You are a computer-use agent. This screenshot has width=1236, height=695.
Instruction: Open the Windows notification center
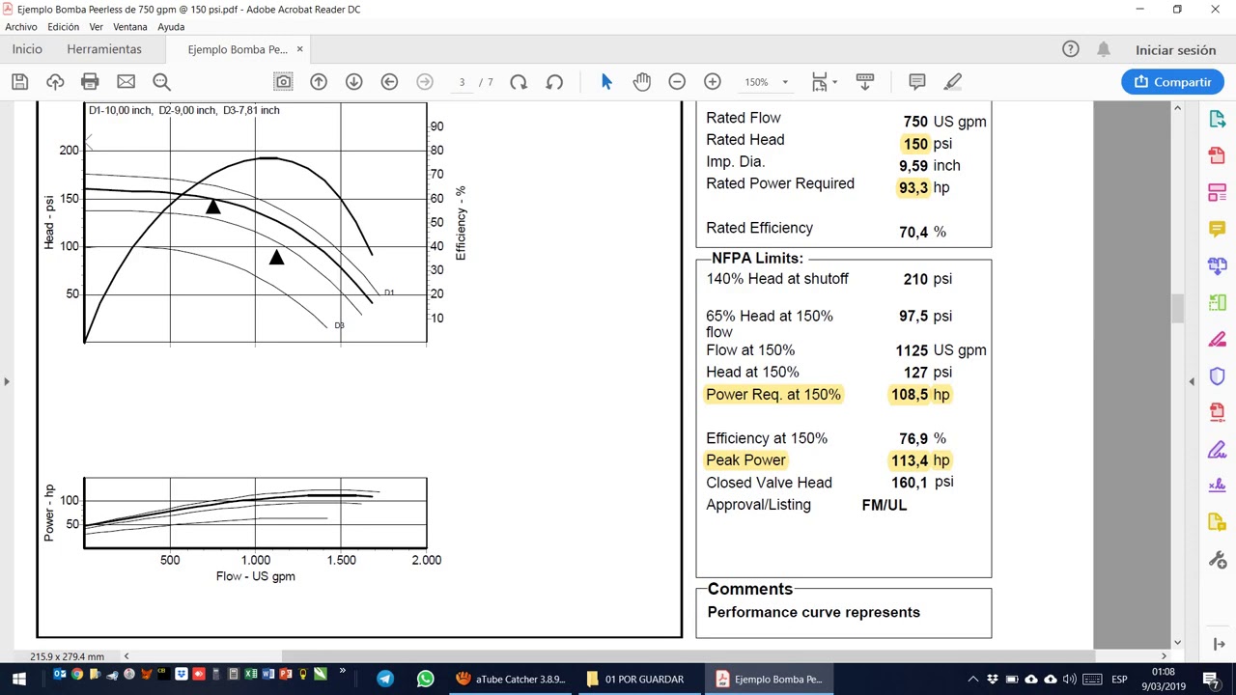click(1212, 679)
